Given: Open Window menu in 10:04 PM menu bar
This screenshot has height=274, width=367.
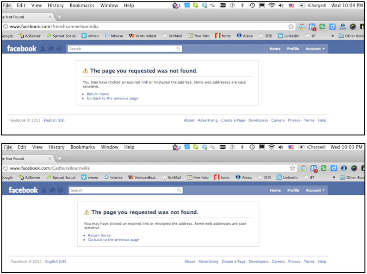Looking at the screenshot, I should point(109,6).
